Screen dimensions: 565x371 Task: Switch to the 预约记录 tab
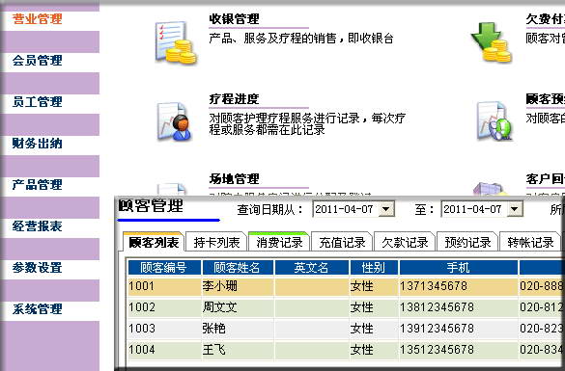(x=467, y=242)
